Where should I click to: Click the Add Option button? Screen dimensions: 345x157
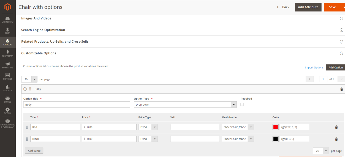pyautogui.click(x=335, y=67)
